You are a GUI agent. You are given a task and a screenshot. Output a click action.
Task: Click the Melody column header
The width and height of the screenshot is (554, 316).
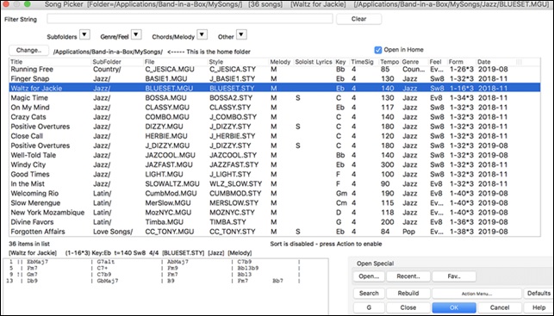pos(281,62)
